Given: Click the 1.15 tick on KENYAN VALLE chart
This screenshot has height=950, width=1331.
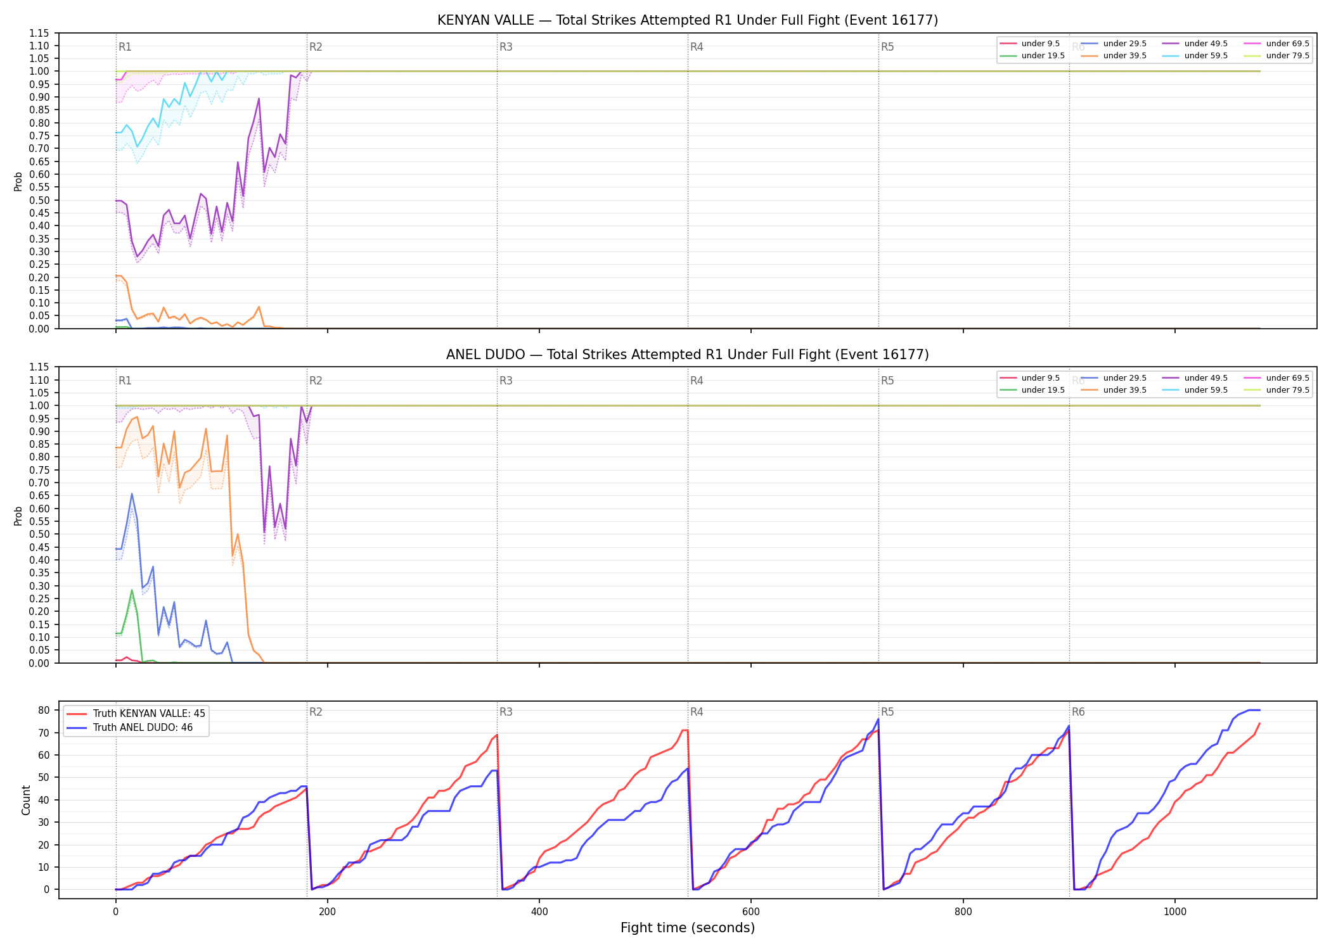Looking at the screenshot, I should pos(39,33).
